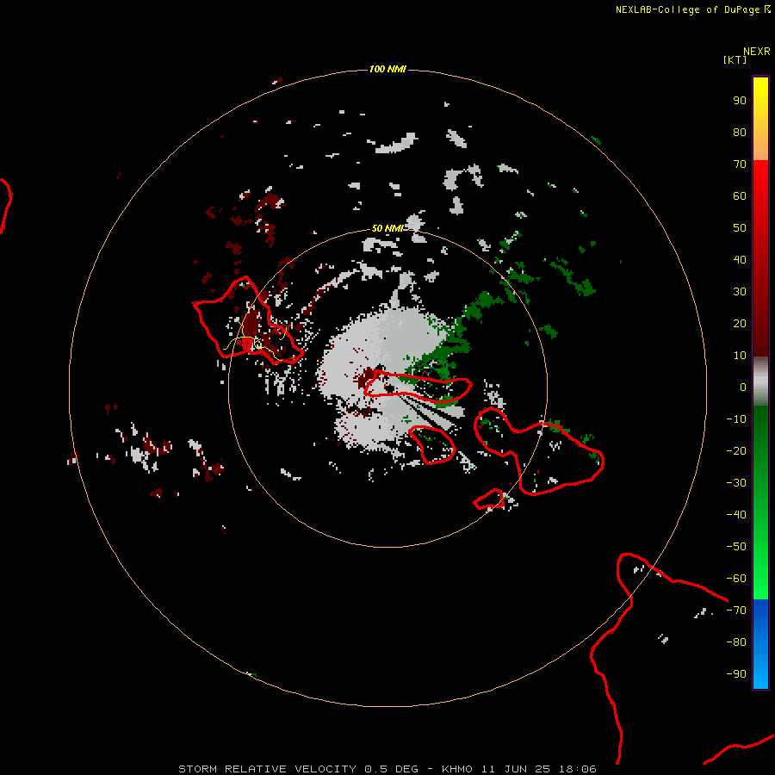Click the 70 value on the velocity scale
The image size is (775, 775).
740,164
